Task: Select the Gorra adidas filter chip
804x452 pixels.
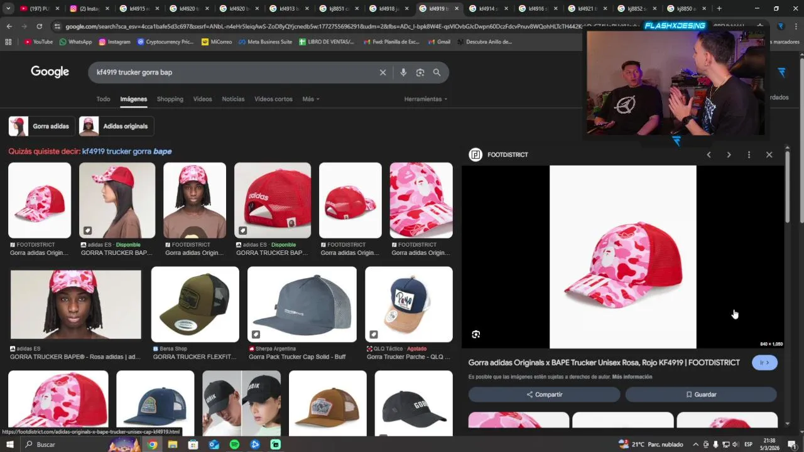Action: [x=41, y=126]
